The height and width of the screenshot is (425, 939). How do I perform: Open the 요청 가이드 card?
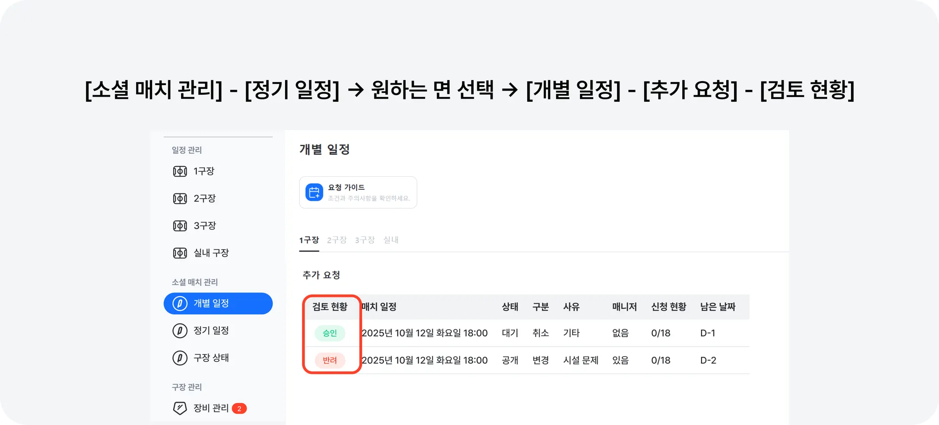358,192
